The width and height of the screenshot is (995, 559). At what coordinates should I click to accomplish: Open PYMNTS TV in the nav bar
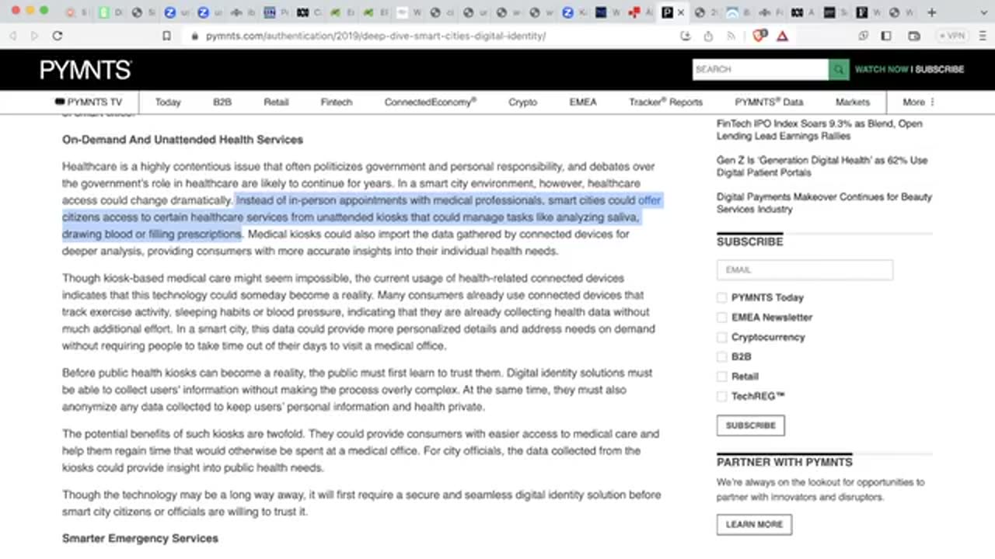coord(89,102)
